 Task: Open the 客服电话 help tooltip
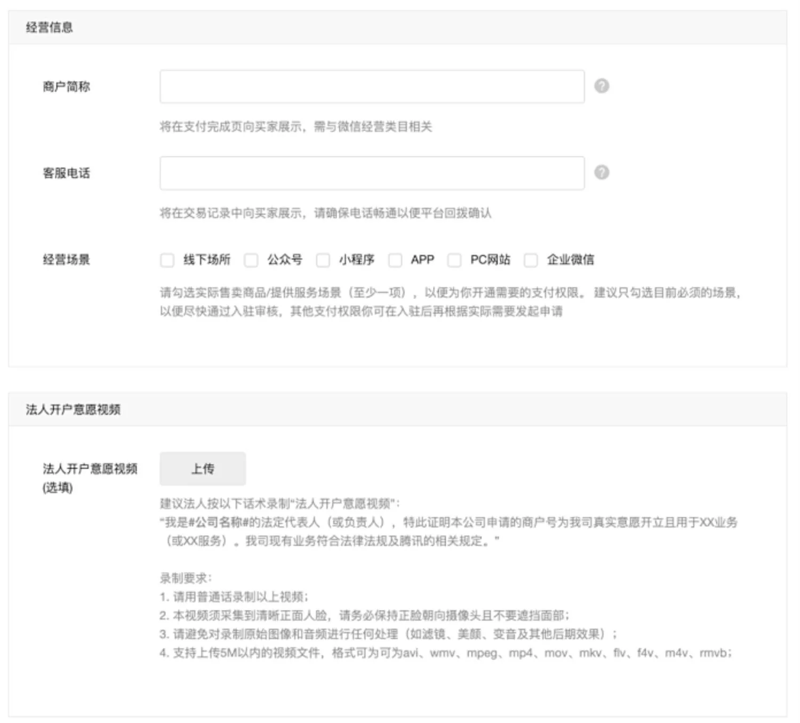(602, 172)
